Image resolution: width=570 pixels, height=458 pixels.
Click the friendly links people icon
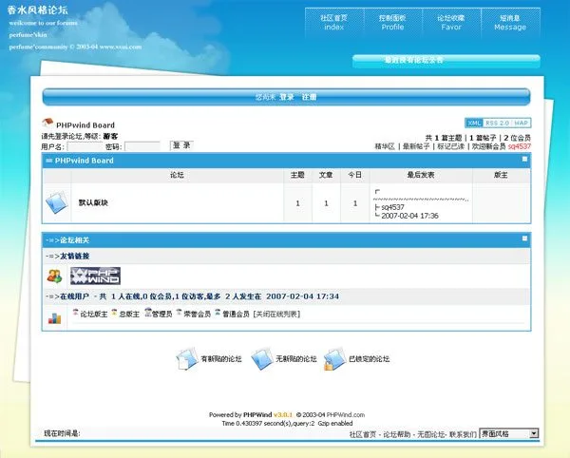(x=54, y=276)
